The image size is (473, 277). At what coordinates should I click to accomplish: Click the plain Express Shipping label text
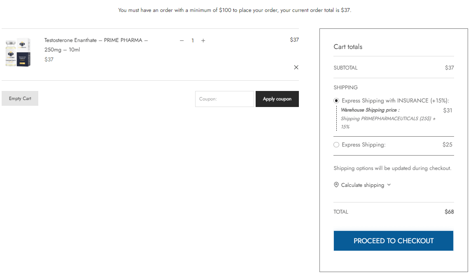(x=363, y=145)
